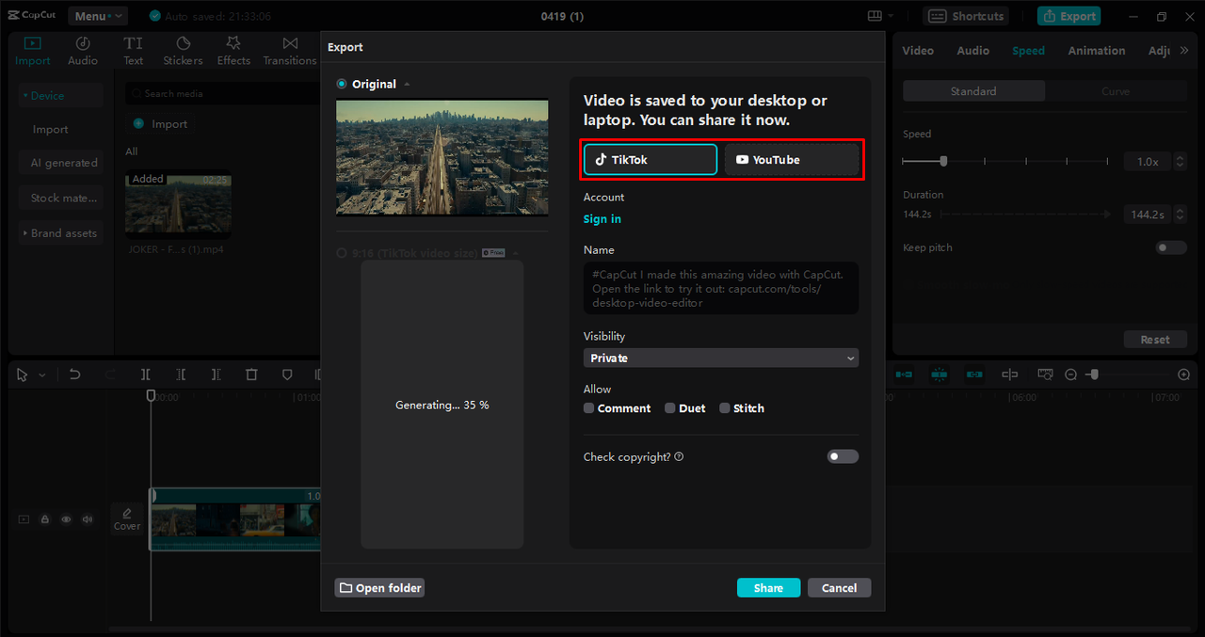
Task: Click the timeline zoom in icon
Action: pyautogui.click(x=1184, y=374)
